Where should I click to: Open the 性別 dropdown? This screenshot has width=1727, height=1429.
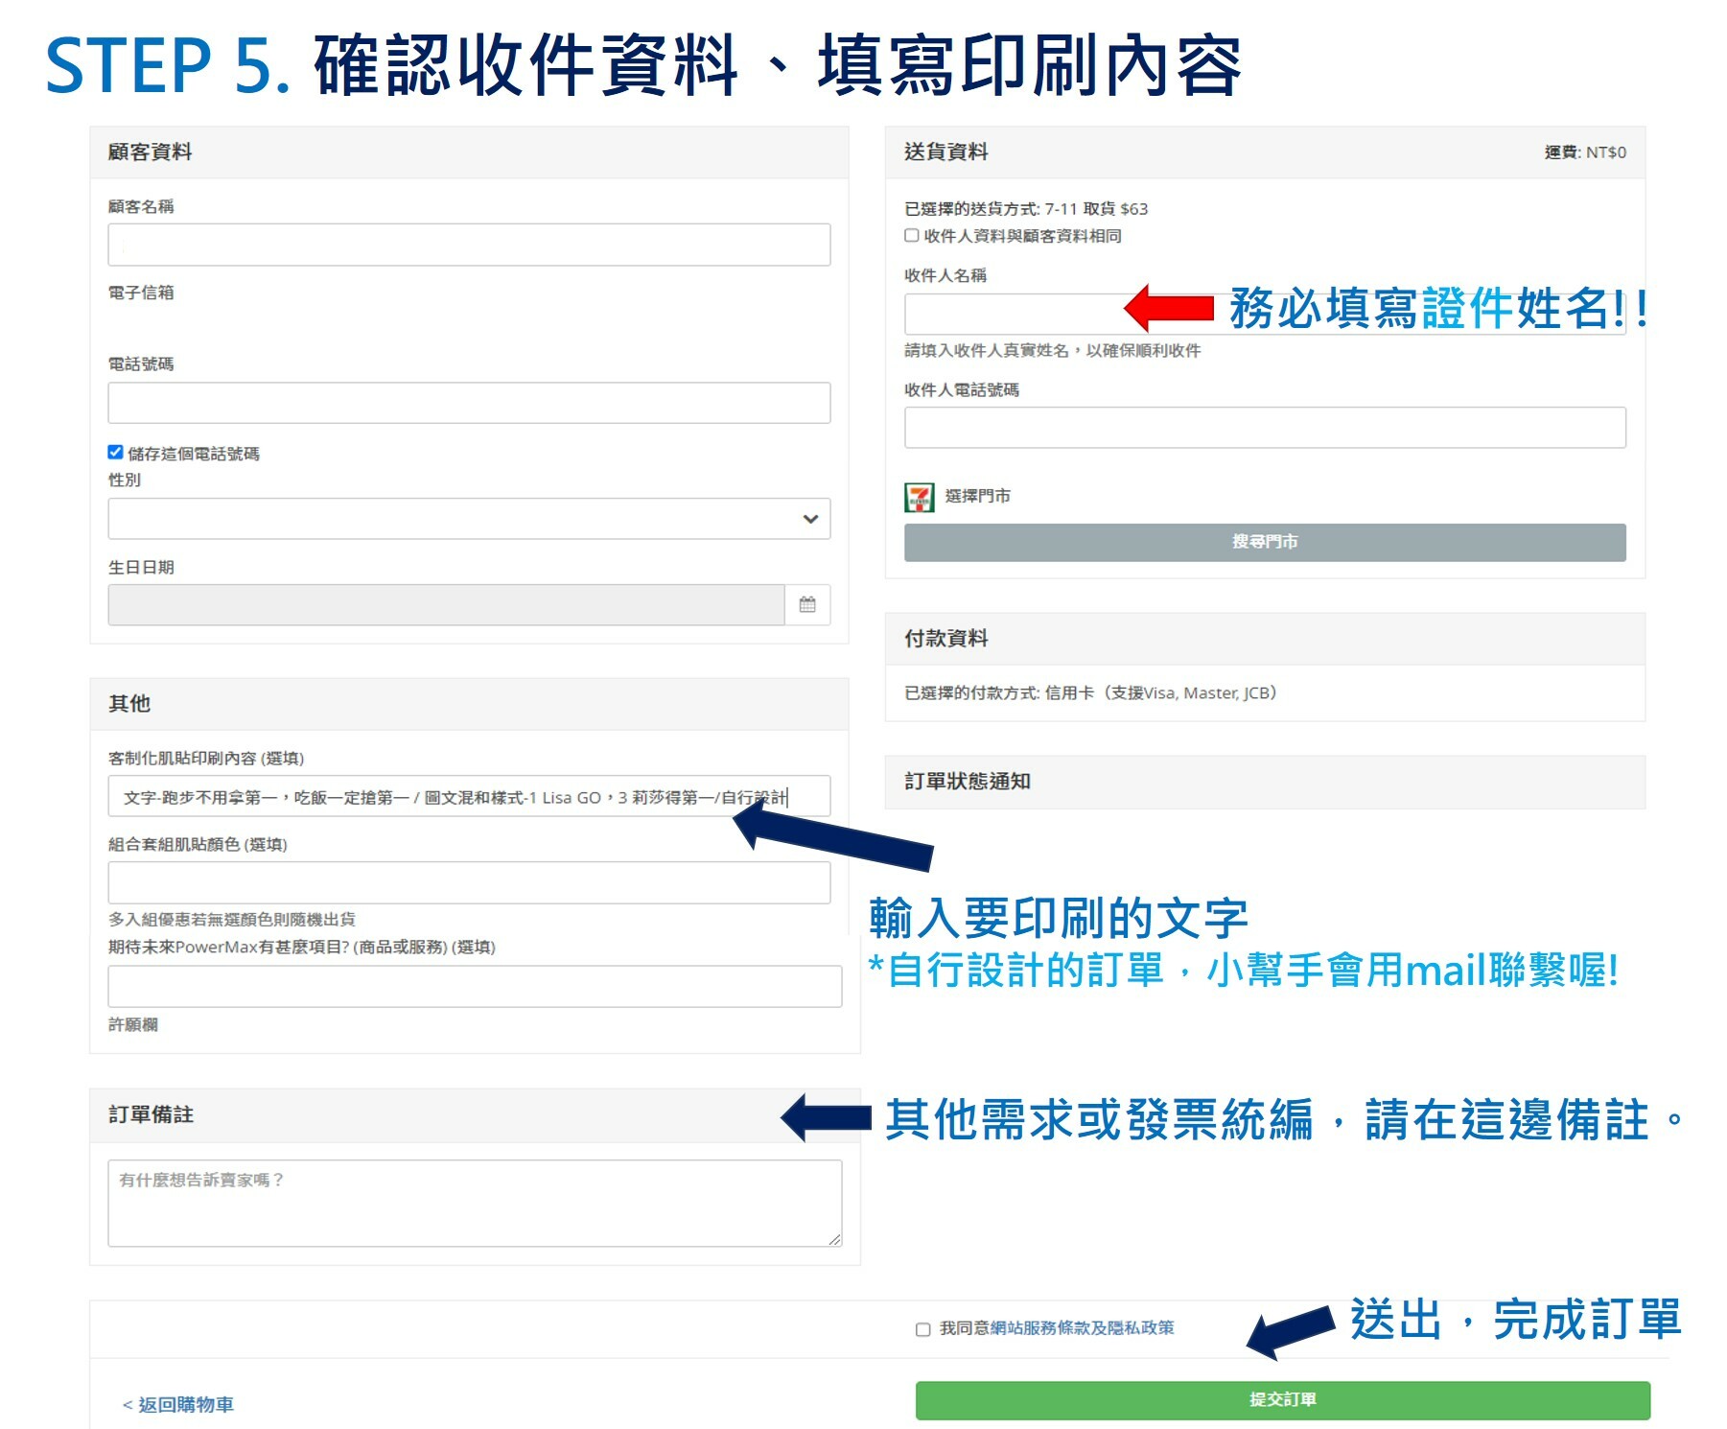click(468, 519)
